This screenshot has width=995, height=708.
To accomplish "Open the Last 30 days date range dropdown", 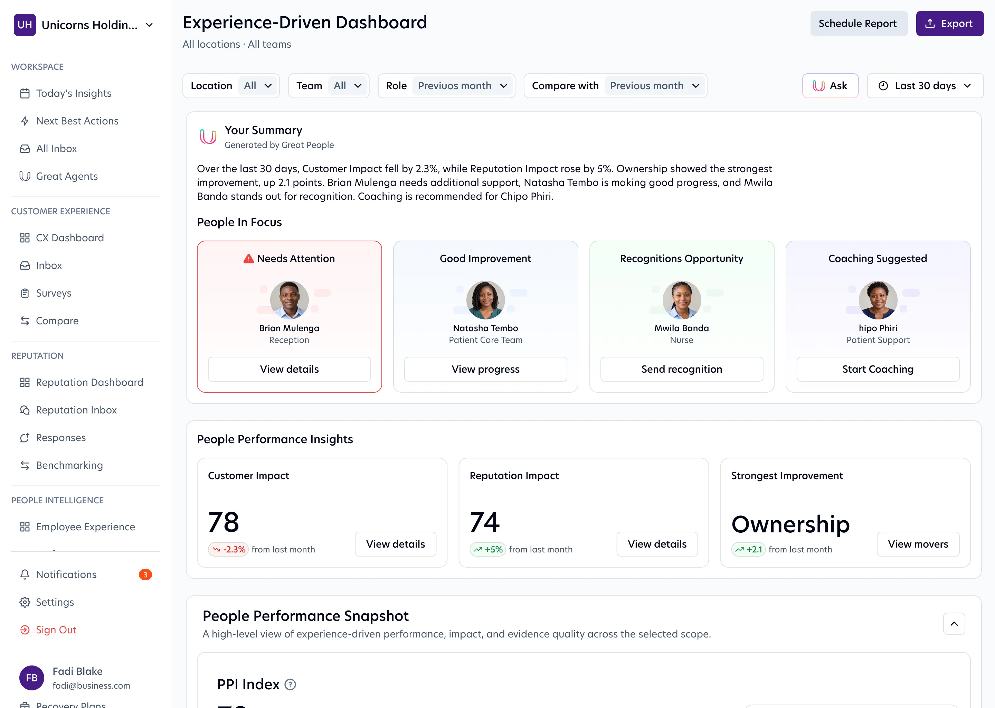I will (x=925, y=86).
